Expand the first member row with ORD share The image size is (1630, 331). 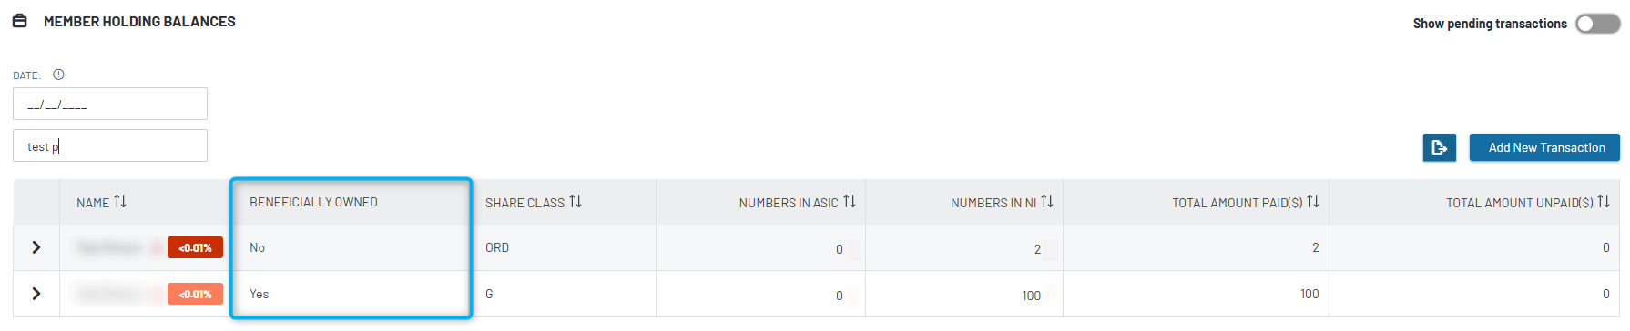tap(36, 247)
